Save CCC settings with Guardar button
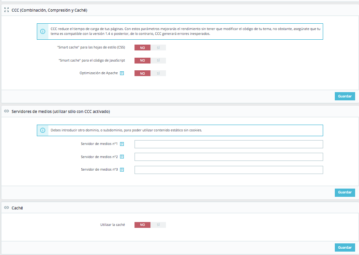Image resolution: width=359 pixels, height=255 pixels. [x=345, y=96]
